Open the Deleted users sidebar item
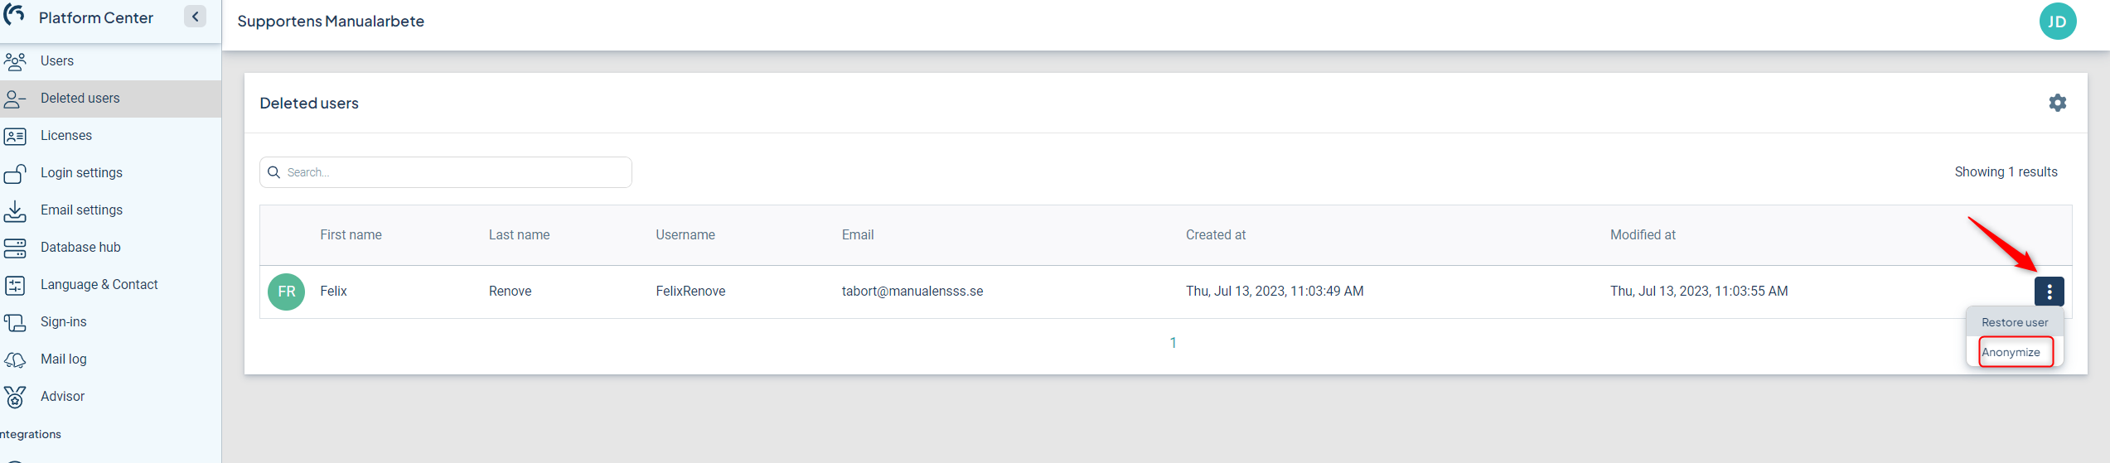Image resolution: width=2110 pixels, height=463 pixels. click(x=80, y=99)
